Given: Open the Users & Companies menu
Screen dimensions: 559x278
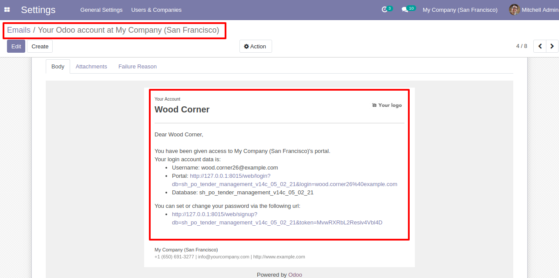Looking at the screenshot, I should [156, 10].
